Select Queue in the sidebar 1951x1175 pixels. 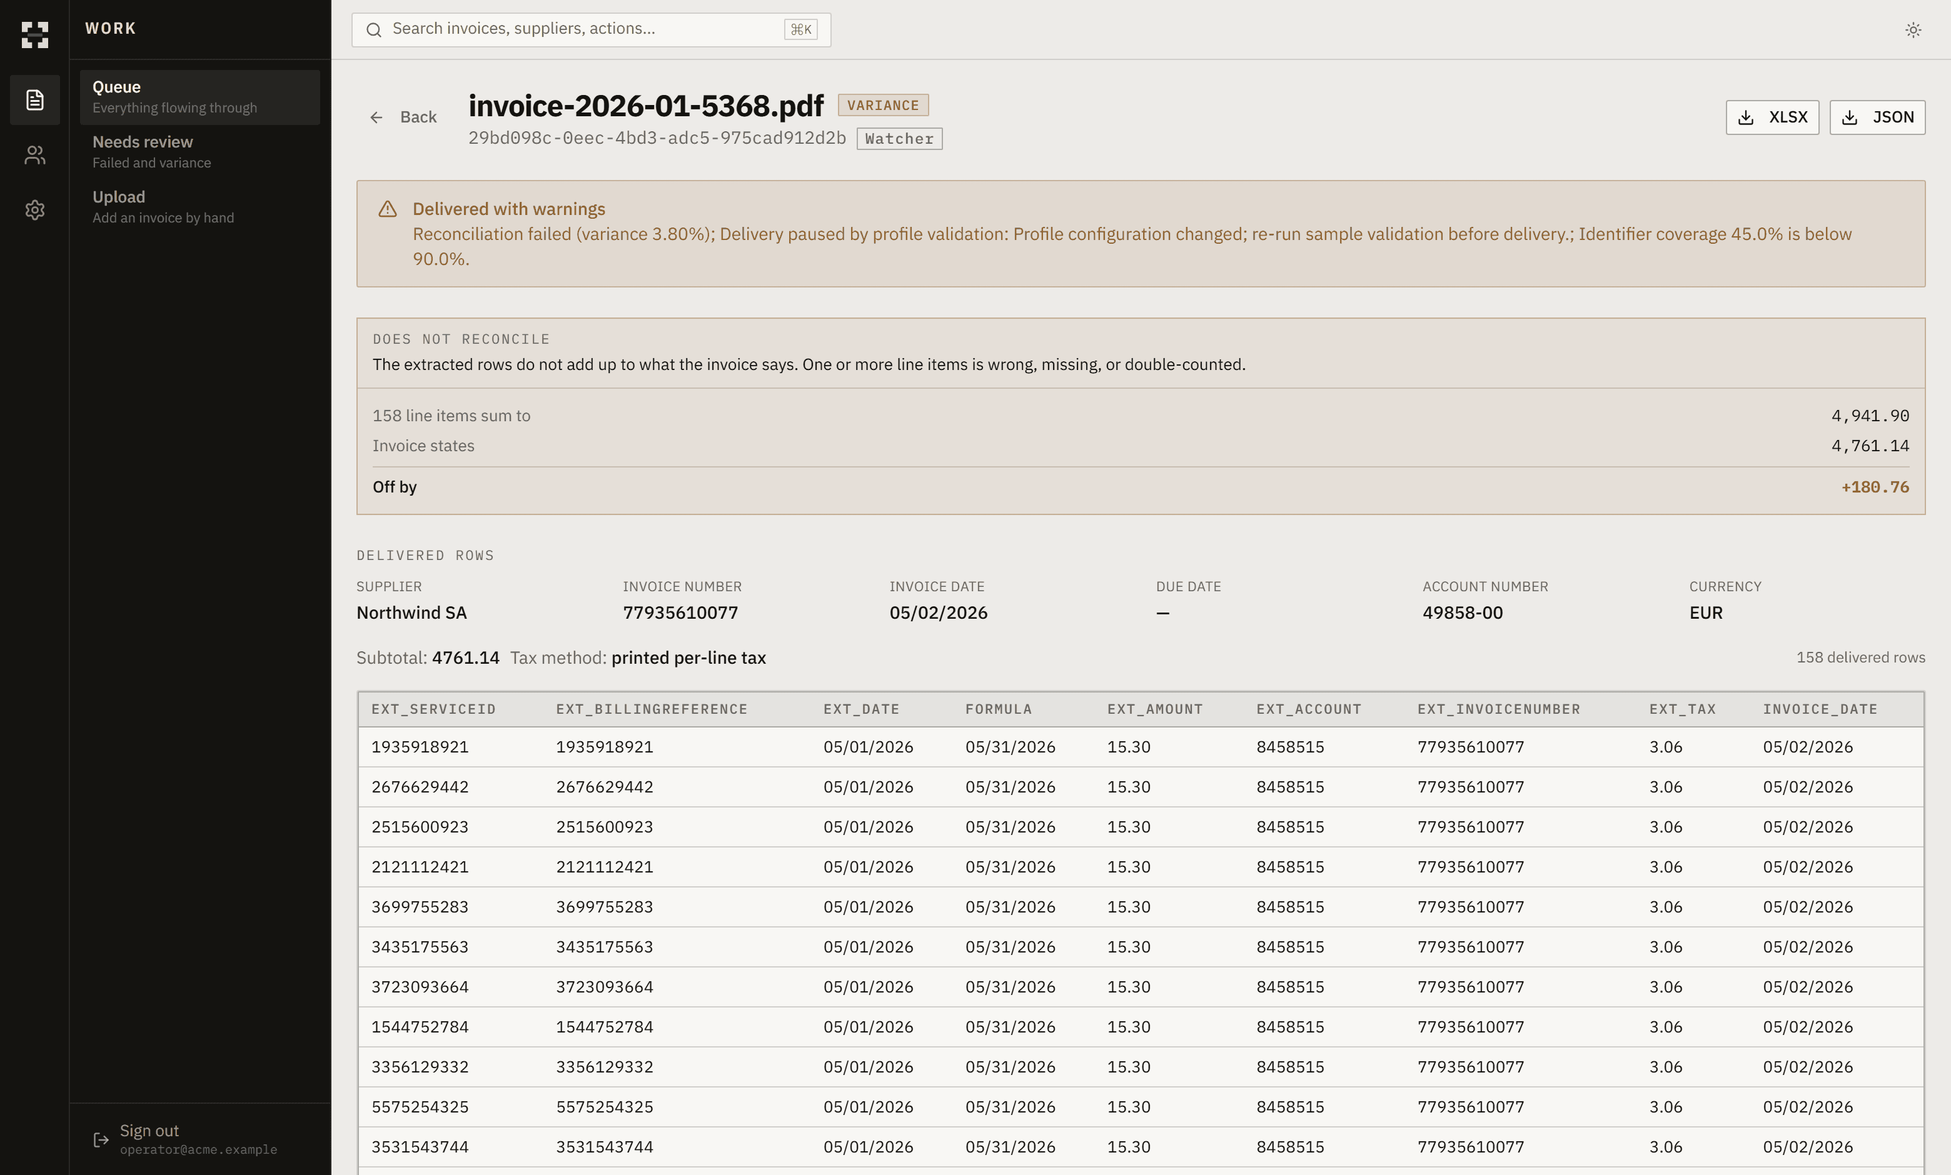(x=199, y=96)
